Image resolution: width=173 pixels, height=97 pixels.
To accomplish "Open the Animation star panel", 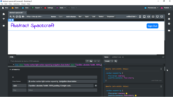I will click(169, 24).
